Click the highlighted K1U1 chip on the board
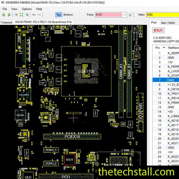 (70, 160)
